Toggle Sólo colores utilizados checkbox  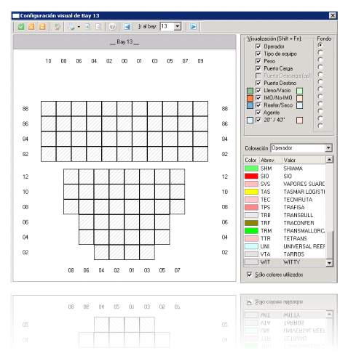pyautogui.click(x=249, y=275)
